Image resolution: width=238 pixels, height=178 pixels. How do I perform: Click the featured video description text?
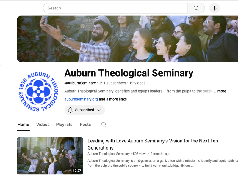point(163,163)
